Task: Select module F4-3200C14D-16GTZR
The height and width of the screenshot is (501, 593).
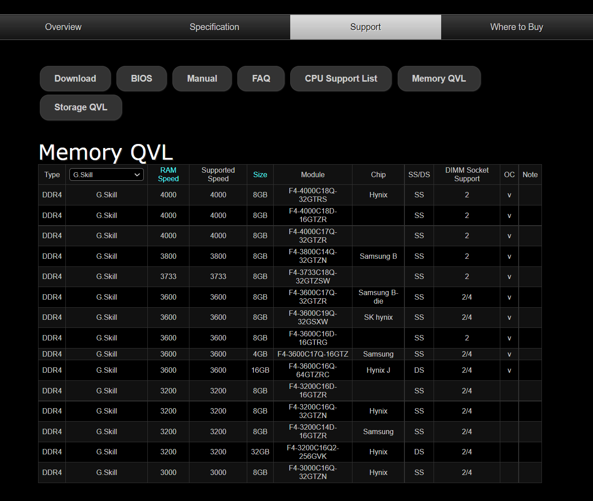Action: click(x=313, y=431)
